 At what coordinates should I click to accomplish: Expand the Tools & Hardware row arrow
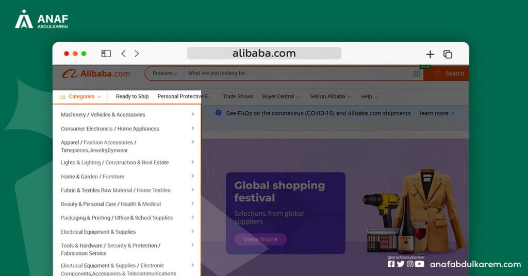coord(193,245)
